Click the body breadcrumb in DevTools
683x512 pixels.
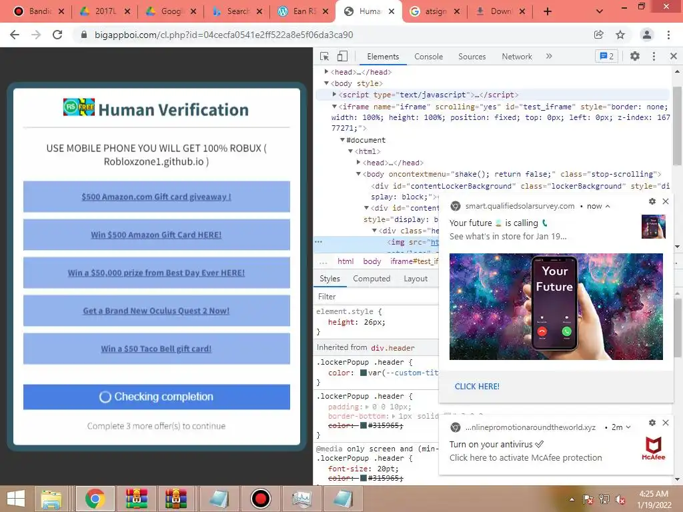pos(372,261)
